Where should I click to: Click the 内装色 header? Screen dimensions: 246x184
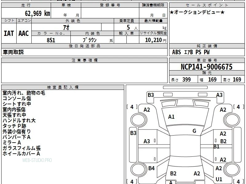pyautogui.click(x=92, y=33)
